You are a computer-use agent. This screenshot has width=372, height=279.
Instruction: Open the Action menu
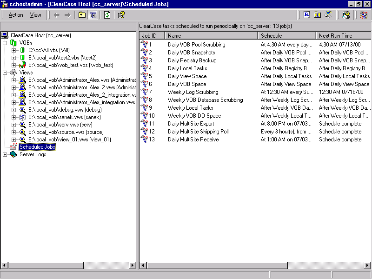[16, 15]
